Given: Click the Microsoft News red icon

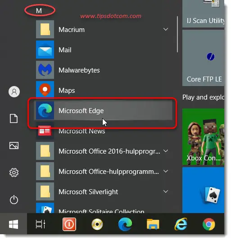Looking at the screenshot, I should click(x=45, y=131).
